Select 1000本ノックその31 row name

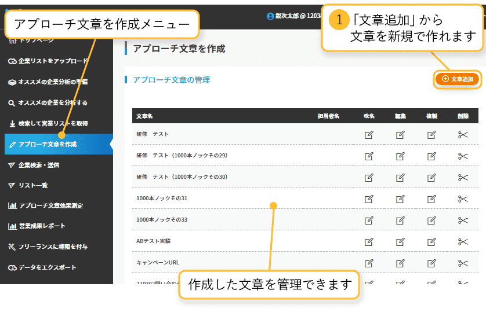coord(162,198)
